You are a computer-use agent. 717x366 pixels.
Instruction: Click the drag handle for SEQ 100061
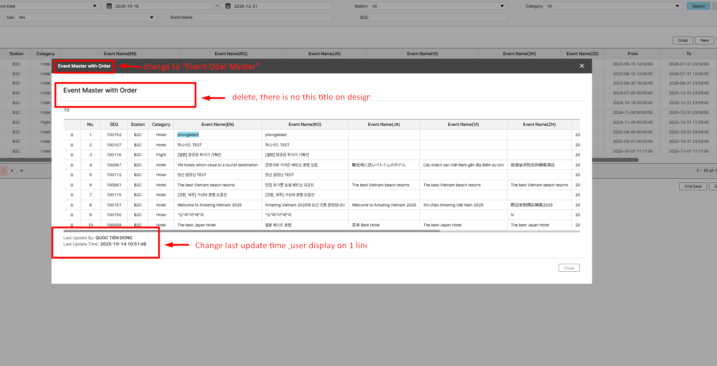pyautogui.click(x=72, y=185)
